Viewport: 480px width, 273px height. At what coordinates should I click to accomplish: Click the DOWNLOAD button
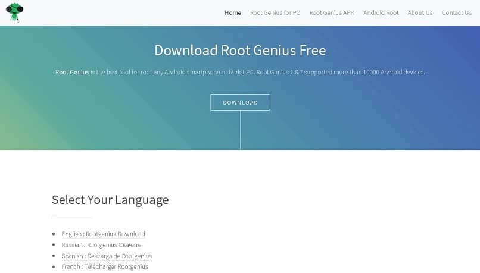pos(240,102)
